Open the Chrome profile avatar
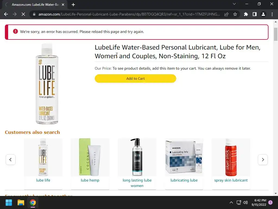278x209 pixels. [263, 14]
